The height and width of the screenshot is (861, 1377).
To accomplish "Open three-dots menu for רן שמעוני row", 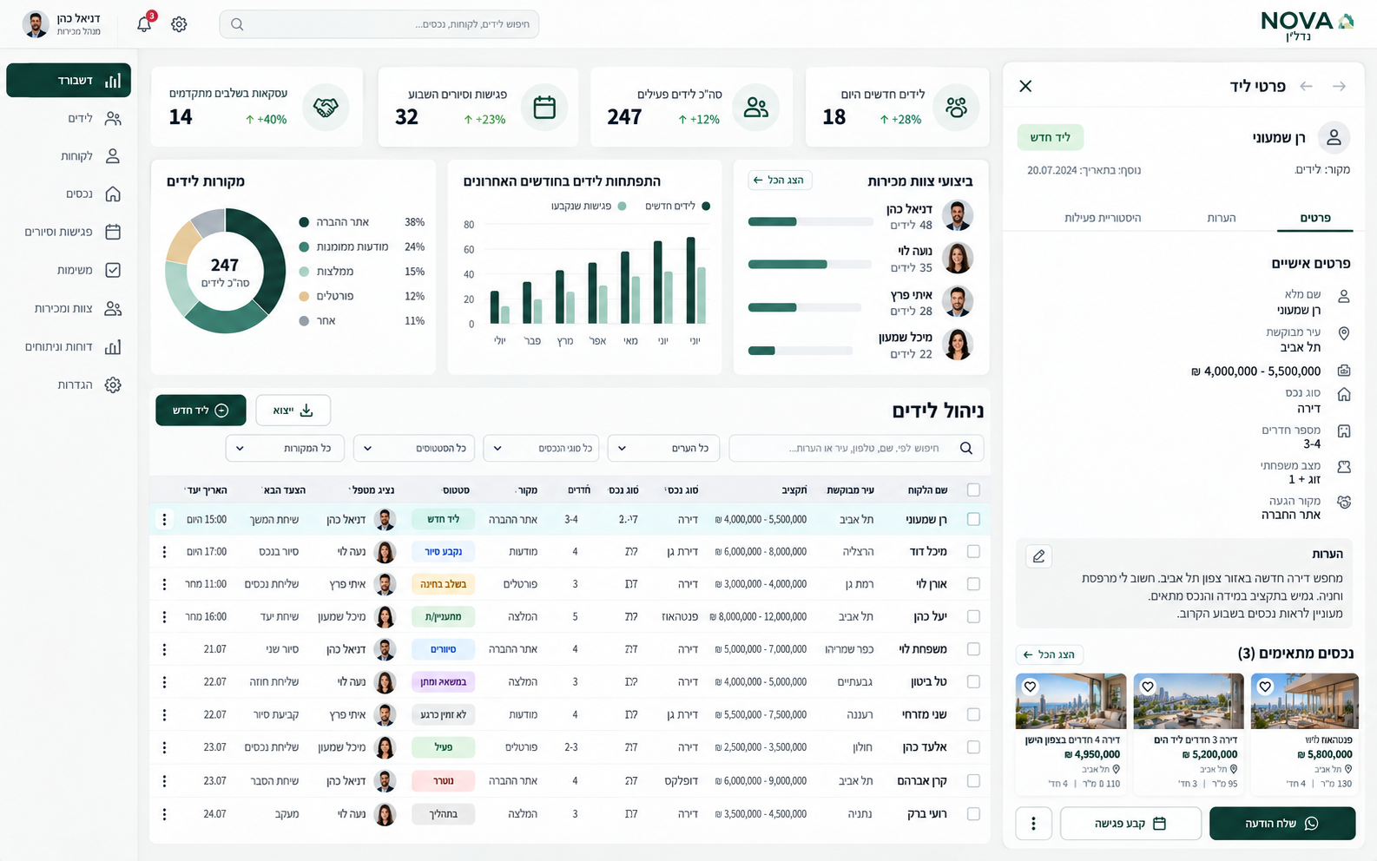I will 164,519.
